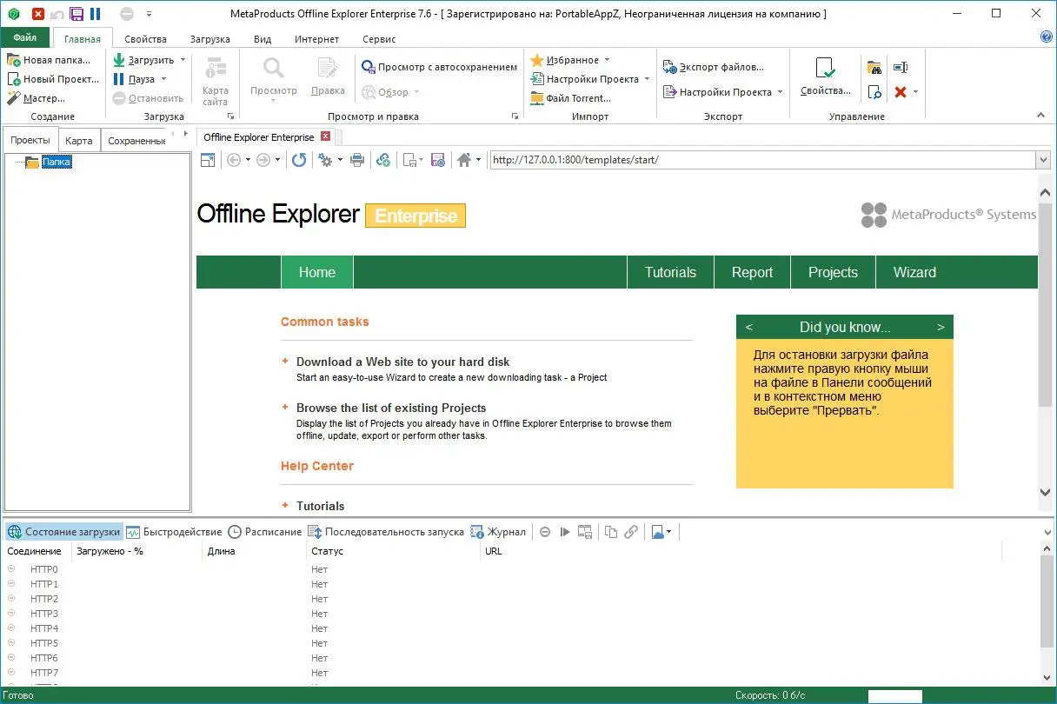This screenshot has height=704, width=1057.
Task: Open the Вид ribbon tab
Action: point(263,39)
